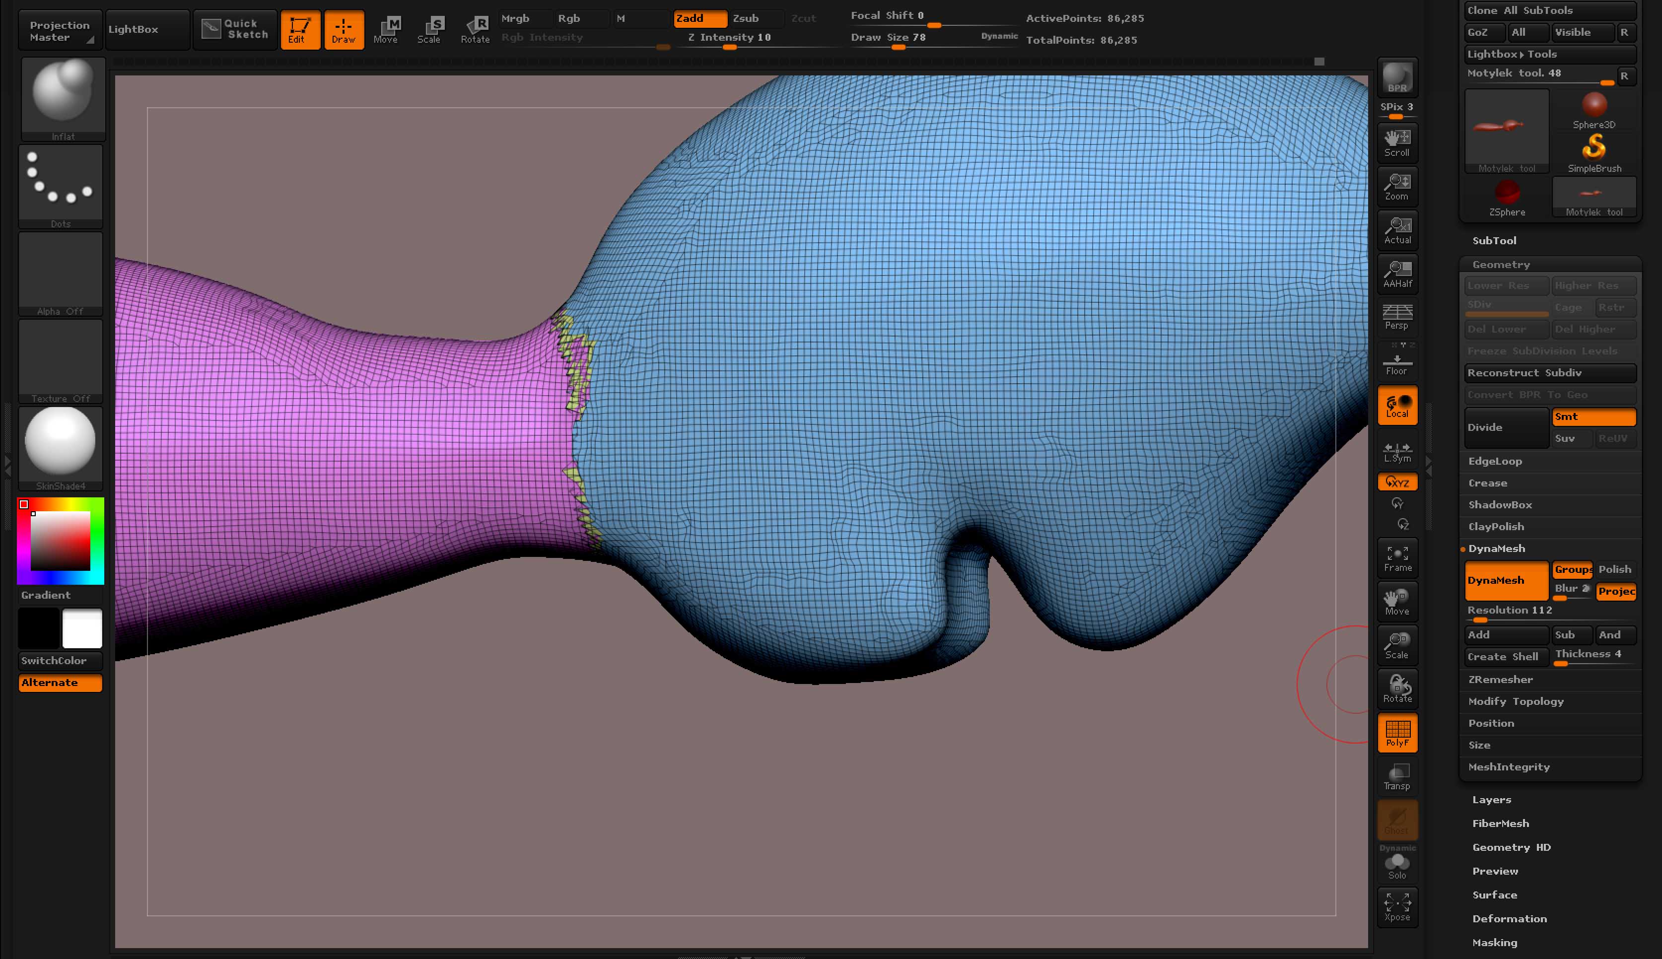Viewport: 1662px width, 959px height.
Task: Expand the Layers section
Action: point(1492,799)
